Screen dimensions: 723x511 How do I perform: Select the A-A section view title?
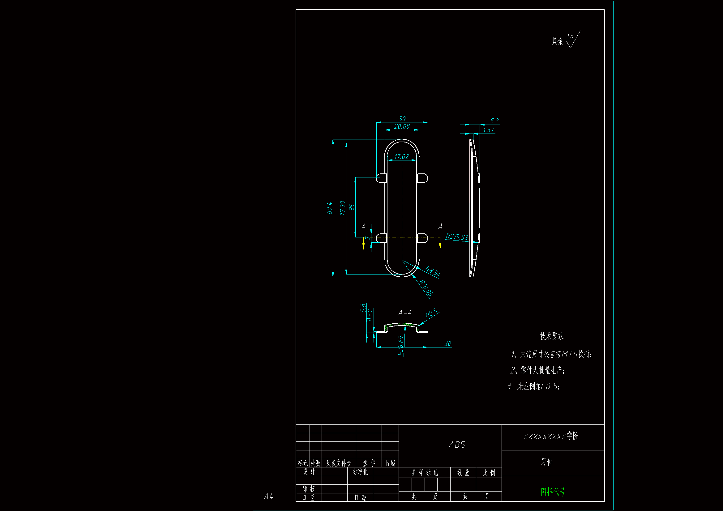click(x=405, y=313)
